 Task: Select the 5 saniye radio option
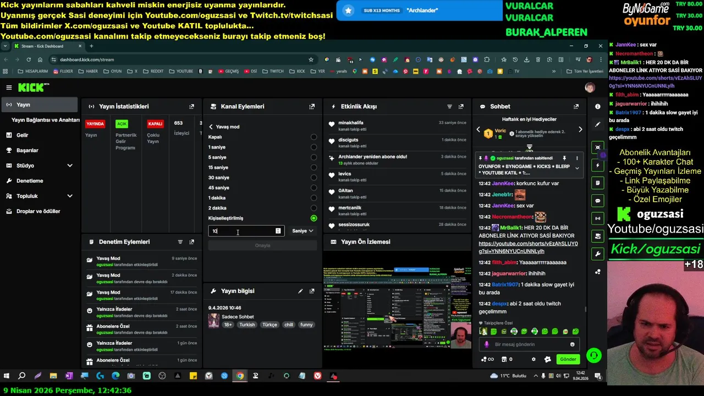[x=313, y=157]
